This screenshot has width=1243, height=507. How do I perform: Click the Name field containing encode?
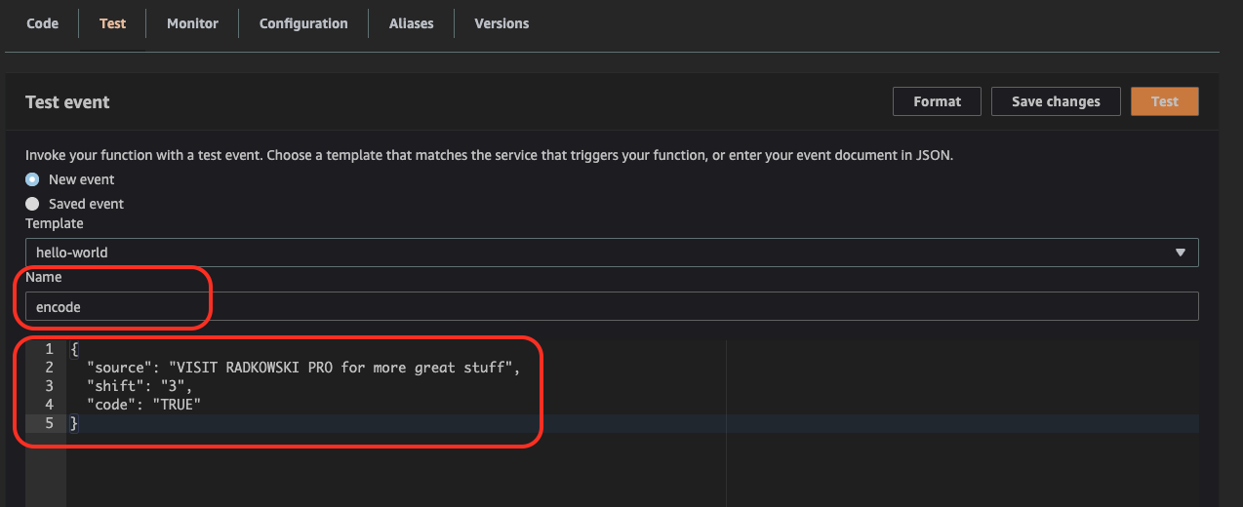(x=612, y=306)
